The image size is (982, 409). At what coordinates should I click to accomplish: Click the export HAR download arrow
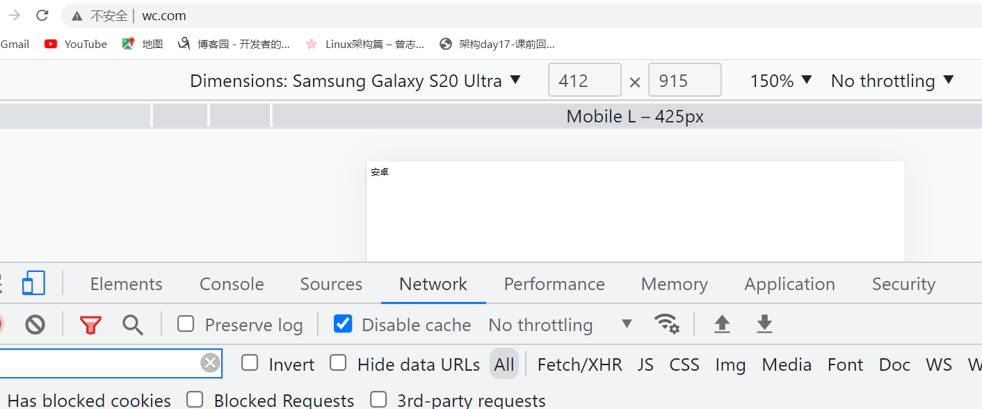pos(764,324)
